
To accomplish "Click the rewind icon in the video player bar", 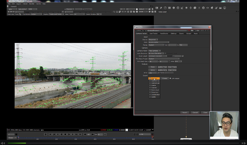I will [x=3, y=143].
